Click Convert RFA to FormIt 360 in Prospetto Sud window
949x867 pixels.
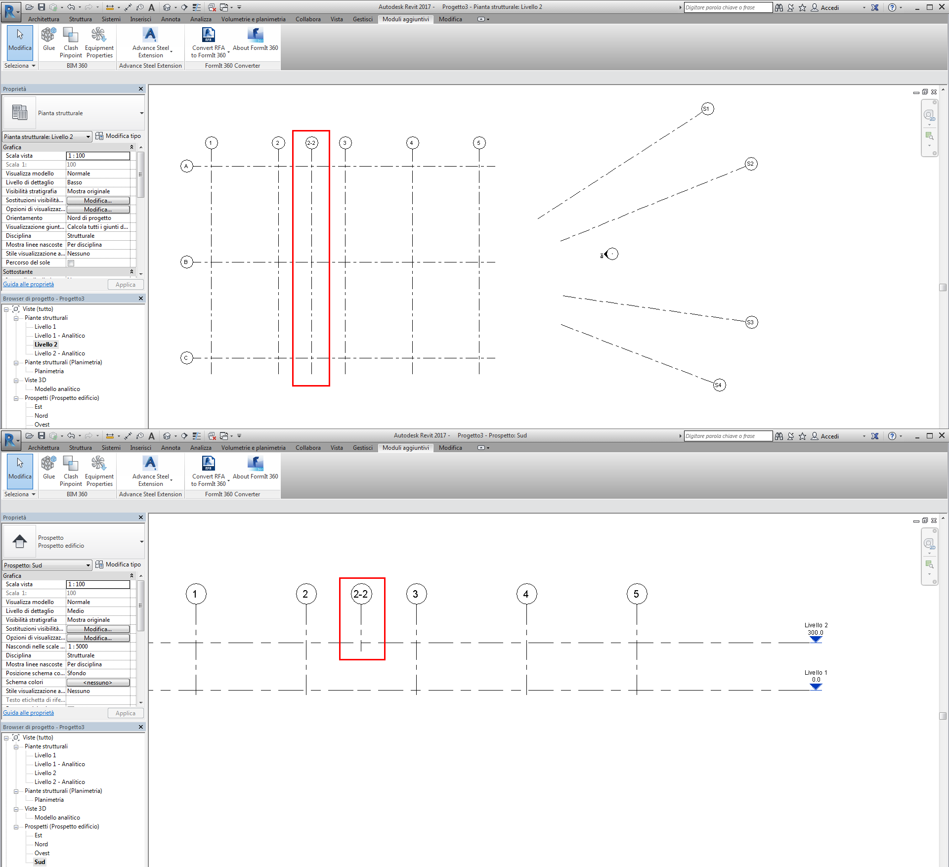click(208, 467)
